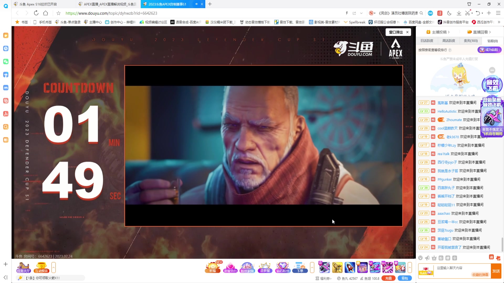Open the scissors tool dropdown arrow
504x283 pixels.
click(472, 13)
